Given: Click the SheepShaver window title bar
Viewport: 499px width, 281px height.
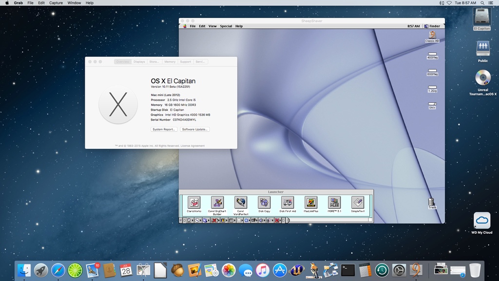Looking at the screenshot, I should [312, 20].
